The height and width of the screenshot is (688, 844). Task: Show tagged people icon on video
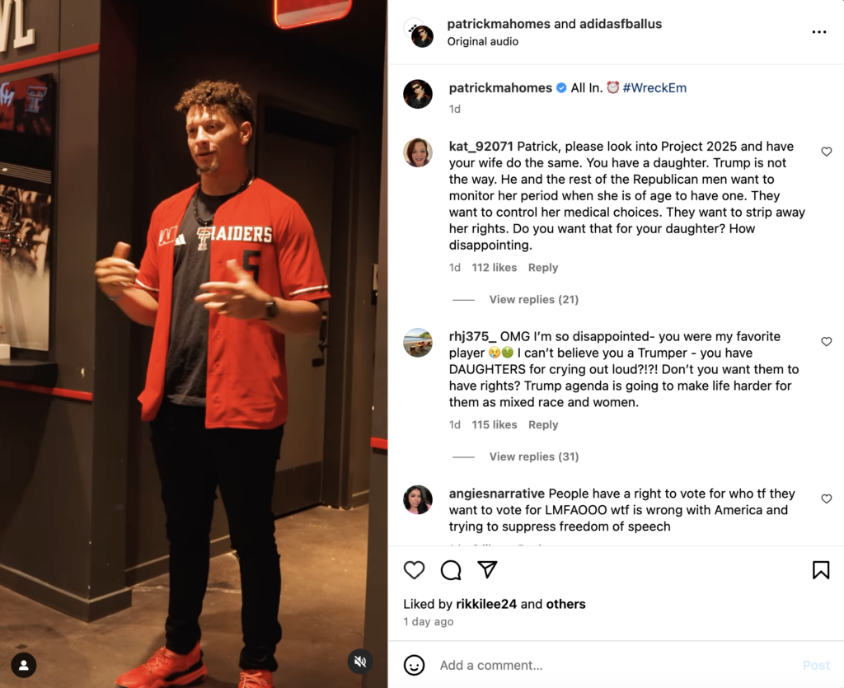click(x=24, y=665)
